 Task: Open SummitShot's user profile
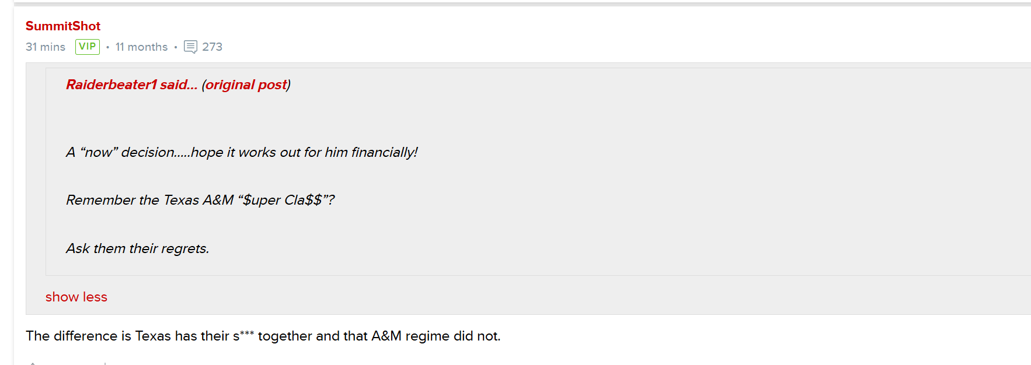(63, 26)
